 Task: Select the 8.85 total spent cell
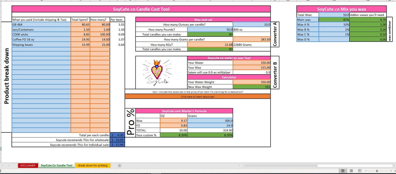[80, 35]
